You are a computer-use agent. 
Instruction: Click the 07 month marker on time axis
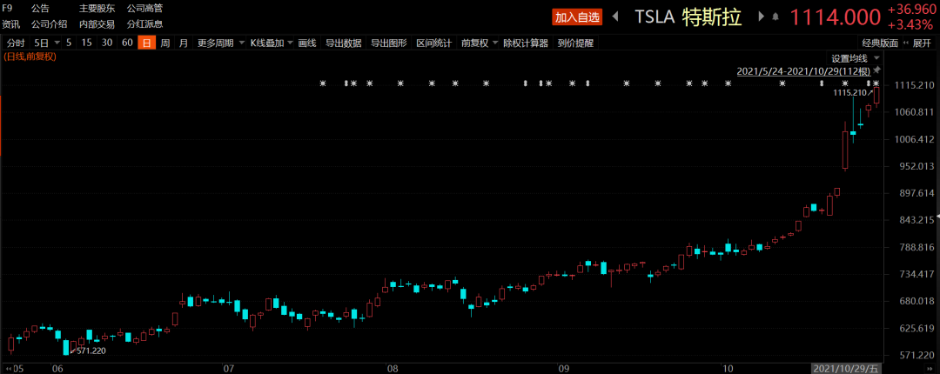point(227,367)
